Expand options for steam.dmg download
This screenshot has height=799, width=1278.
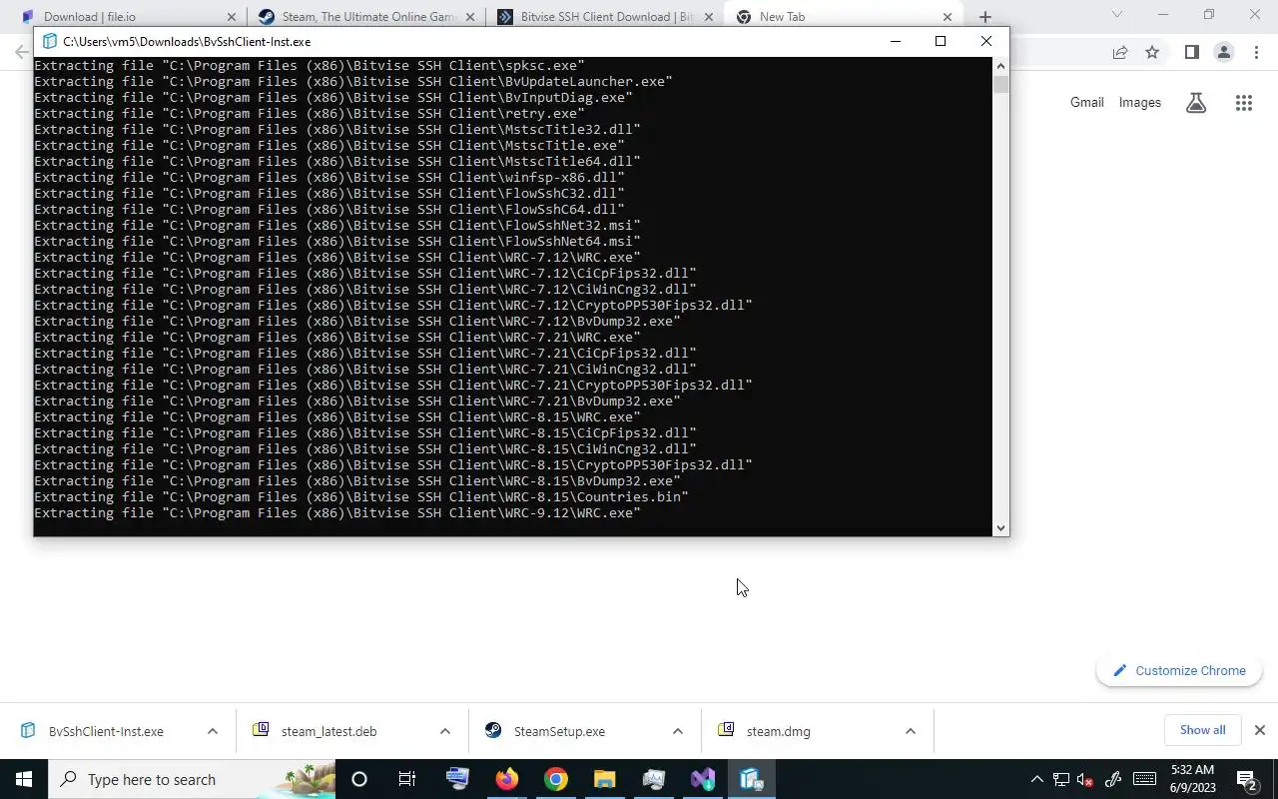coord(910,731)
